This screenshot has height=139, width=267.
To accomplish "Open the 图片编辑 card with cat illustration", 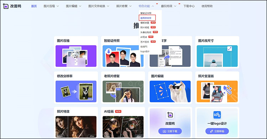I will tap(170, 87).
